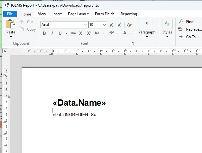Expand the Paste options arrow
Image resolution: width=202 pixels, height=153 pixels.
11,37
